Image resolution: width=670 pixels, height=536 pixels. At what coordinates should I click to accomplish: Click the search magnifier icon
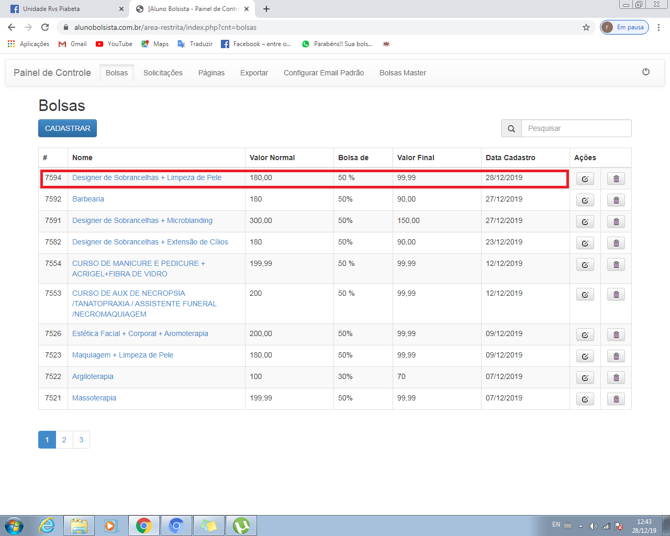511,128
